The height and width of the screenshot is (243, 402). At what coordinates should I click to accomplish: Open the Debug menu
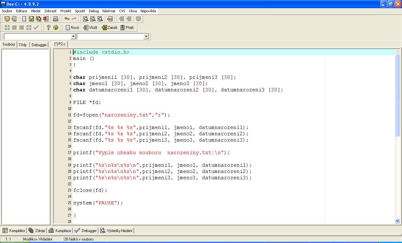tap(94, 11)
